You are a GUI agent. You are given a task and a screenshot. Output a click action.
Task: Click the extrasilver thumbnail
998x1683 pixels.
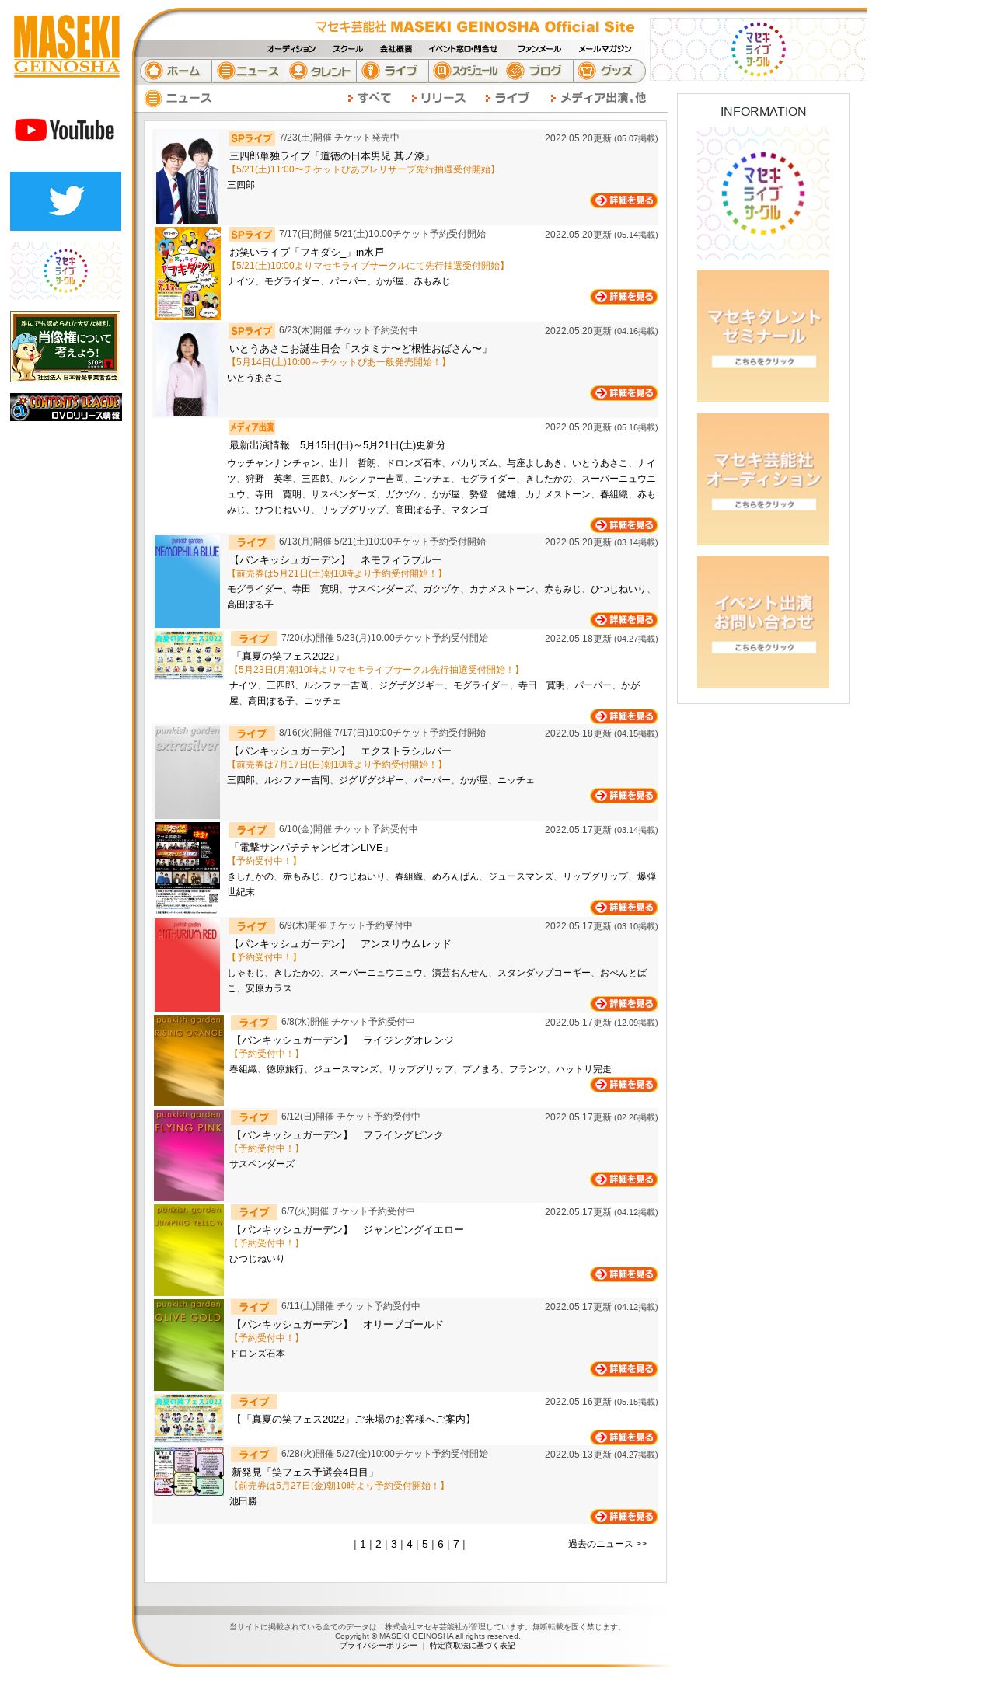(187, 772)
